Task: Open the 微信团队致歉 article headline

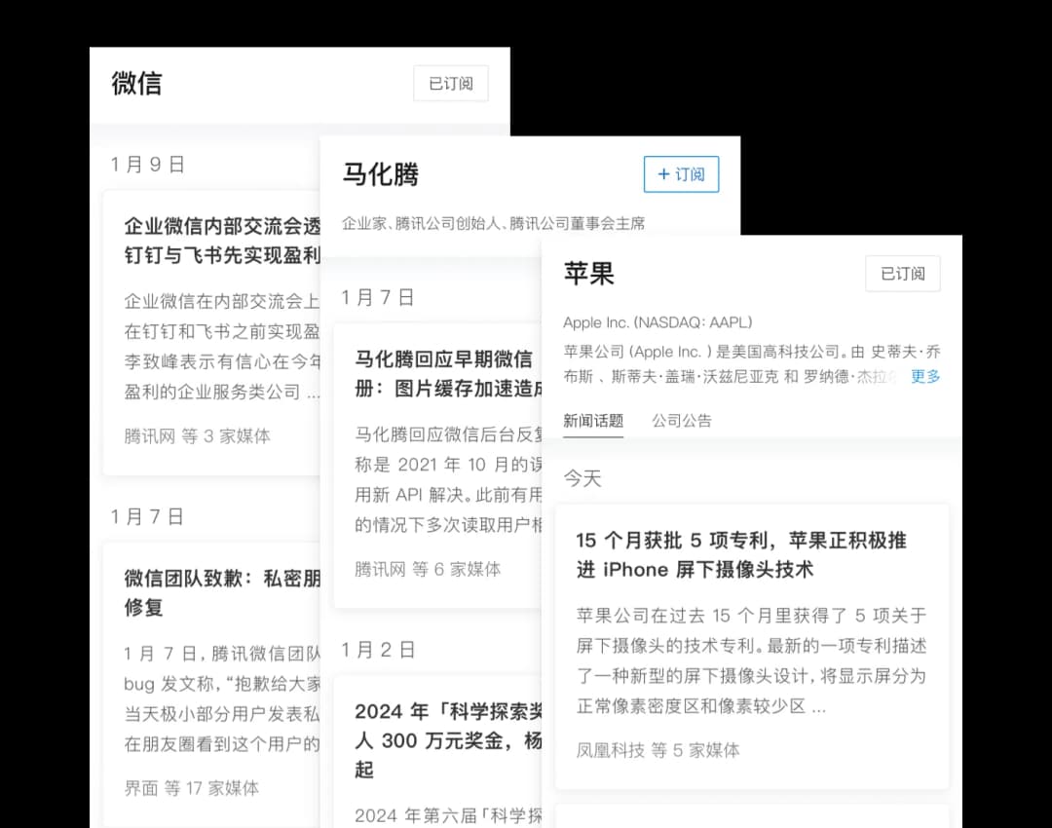Action: coord(222,592)
